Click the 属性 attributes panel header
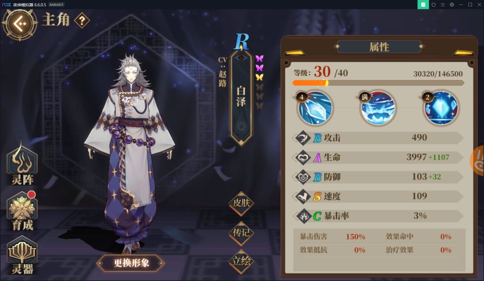Viewport: 484px width, 281px height. tap(379, 47)
